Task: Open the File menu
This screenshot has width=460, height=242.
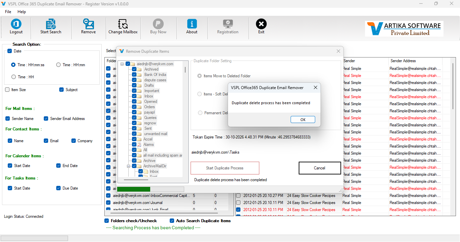Action: [8, 12]
